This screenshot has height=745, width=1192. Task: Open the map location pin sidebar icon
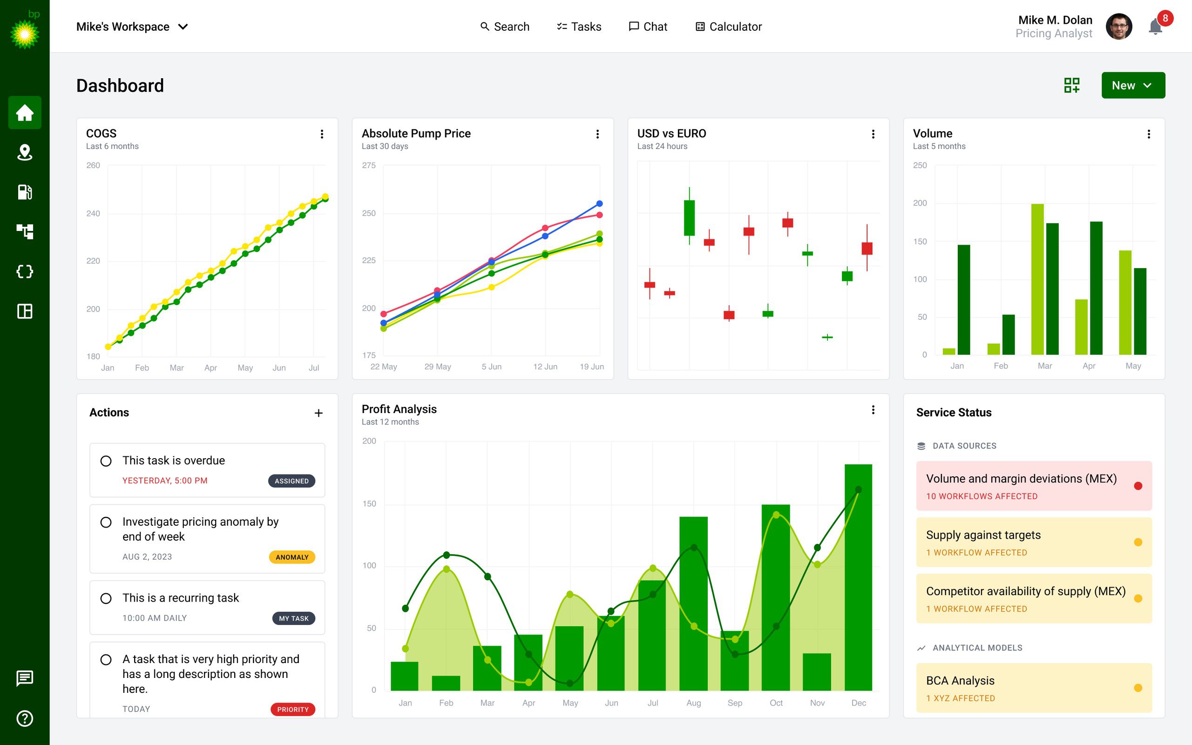click(x=25, y=152)
